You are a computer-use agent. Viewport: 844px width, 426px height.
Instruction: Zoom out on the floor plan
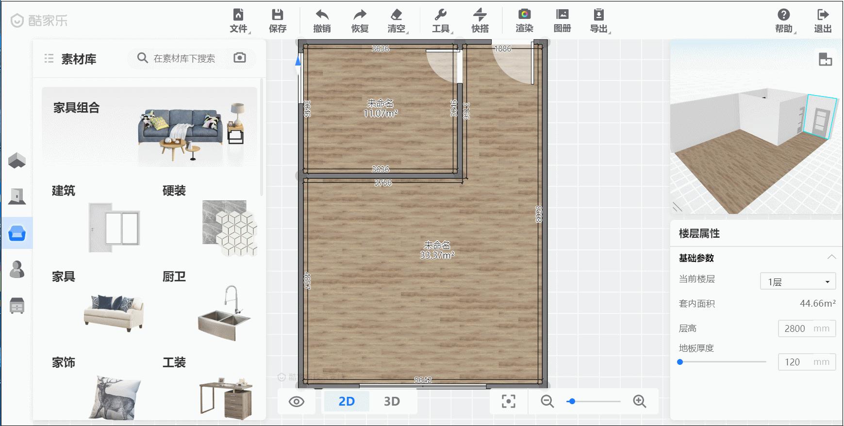click(x=547, y=401)
